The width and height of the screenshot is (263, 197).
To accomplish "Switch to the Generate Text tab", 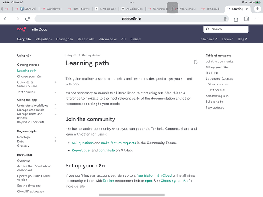I will point(159,9).
